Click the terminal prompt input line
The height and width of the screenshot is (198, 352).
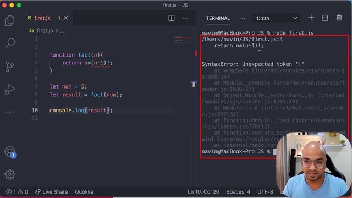pos(239,152)
